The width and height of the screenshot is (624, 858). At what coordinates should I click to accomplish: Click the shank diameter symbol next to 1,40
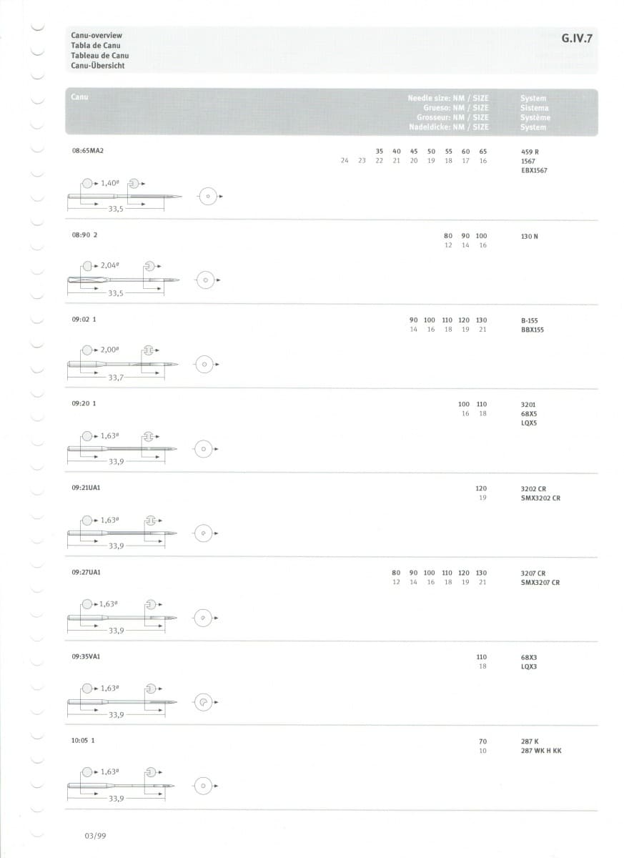coord(87,183)
